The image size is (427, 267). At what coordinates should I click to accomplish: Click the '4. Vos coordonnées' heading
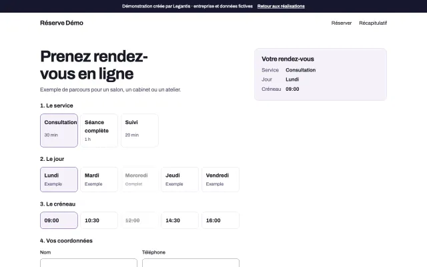coord(66,241)
